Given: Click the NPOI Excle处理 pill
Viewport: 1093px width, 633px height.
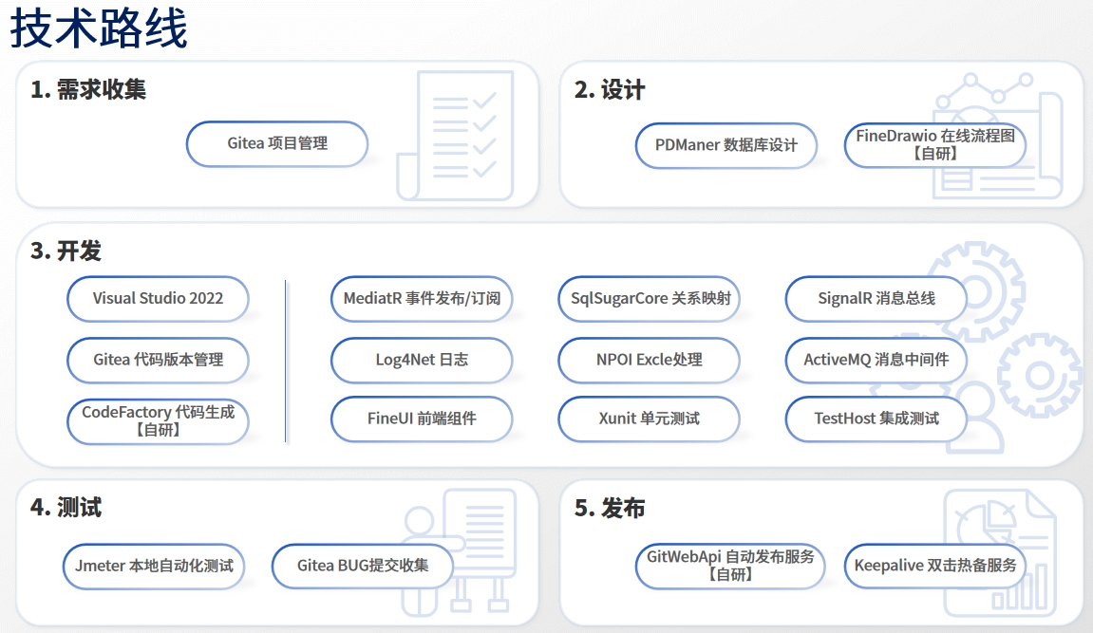Looking at the screenshot, I should (x=649, y=360).
